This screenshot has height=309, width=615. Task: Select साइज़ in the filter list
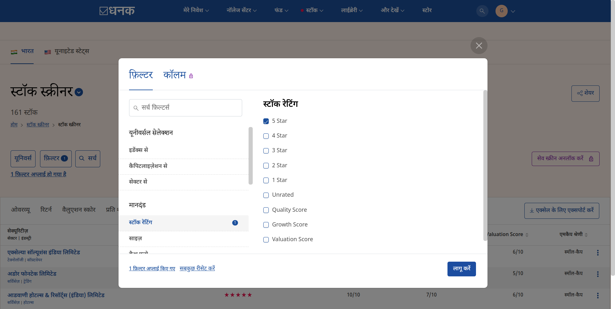coord(135,239)
